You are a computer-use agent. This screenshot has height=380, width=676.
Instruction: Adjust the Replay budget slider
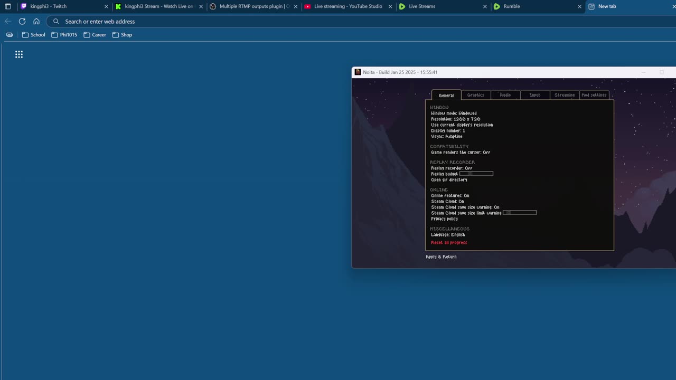pos(476,174)
